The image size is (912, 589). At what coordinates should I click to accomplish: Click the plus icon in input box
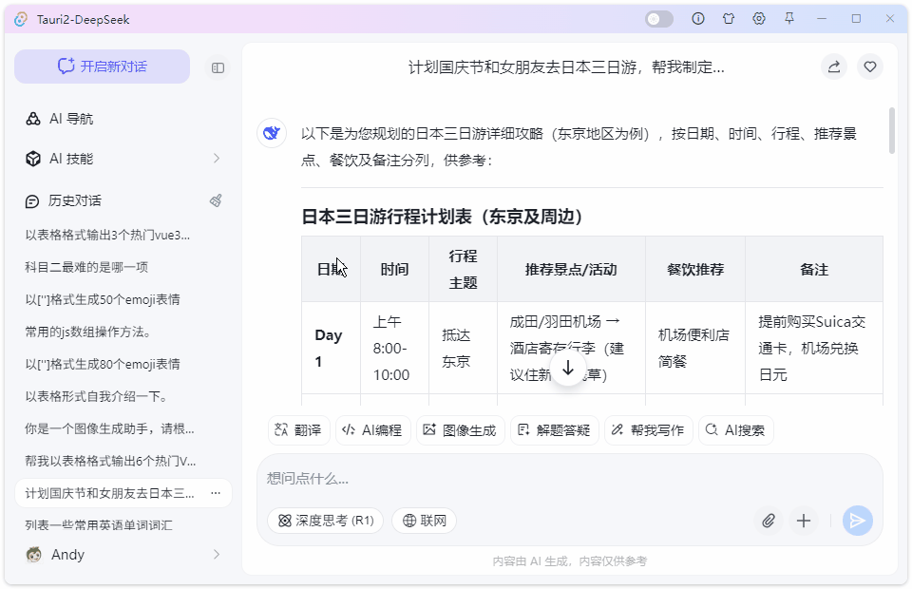click(x=804, y=521)
